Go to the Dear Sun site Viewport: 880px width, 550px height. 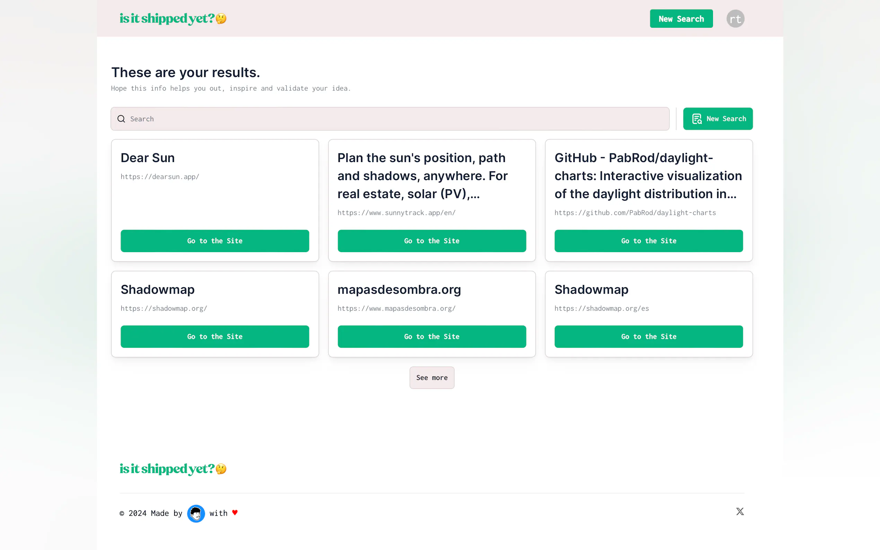pos(215,241)
